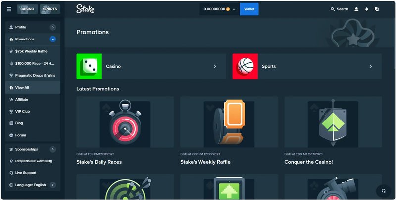
Task: Click the green dice Casino icon
Action: point(89,66)
